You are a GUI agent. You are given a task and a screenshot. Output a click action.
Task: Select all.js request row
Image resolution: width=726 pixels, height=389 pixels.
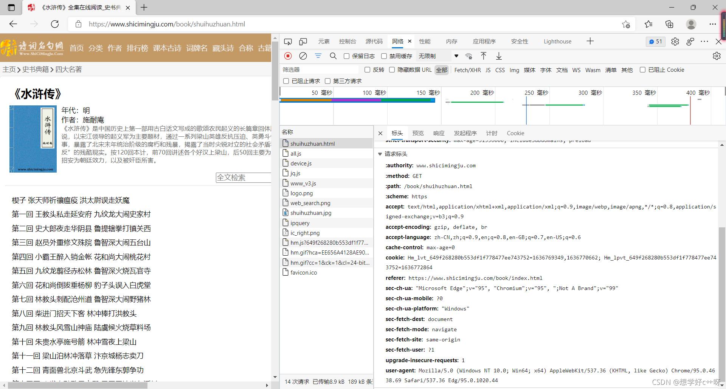coord(326,154)
